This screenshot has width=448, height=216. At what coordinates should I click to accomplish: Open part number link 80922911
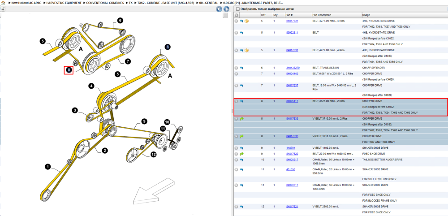292,33
